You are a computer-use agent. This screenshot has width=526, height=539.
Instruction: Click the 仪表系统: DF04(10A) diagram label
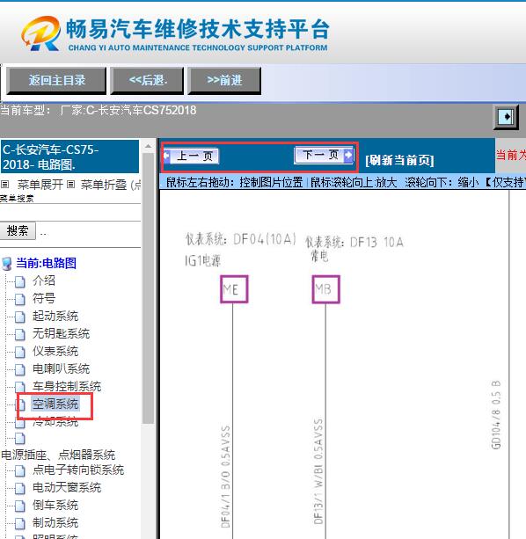click(241, 239)
